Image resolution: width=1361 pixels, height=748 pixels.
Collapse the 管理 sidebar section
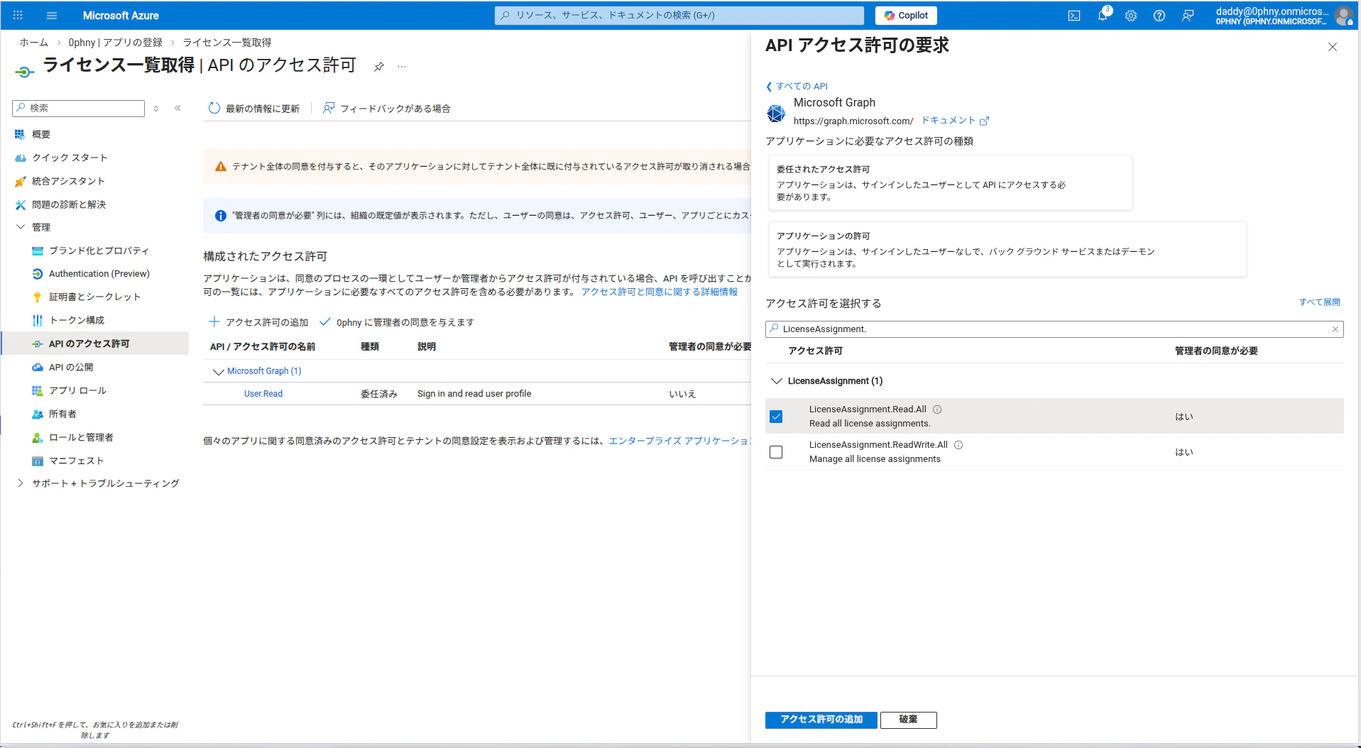(x=21, y=227)
